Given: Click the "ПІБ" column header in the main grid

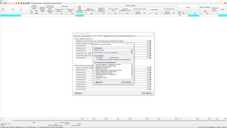Looking at the screenshot, I should 13,10.
